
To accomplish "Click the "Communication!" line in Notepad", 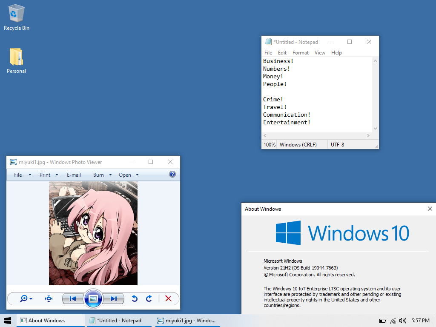I will pyautogui.click(x=287, y=115).
